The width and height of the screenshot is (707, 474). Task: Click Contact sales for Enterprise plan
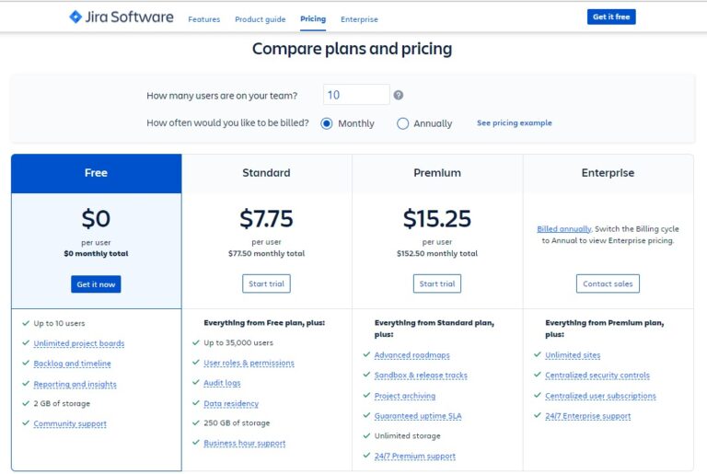click(608, 283)
